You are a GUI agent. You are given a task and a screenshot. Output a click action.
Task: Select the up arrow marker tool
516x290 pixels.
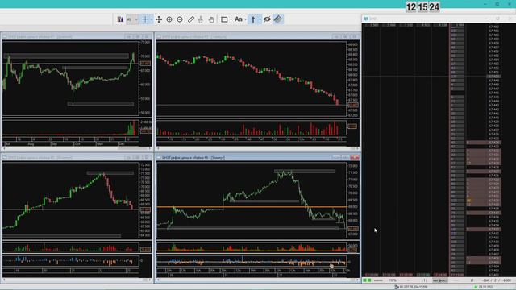click(253, 19)
